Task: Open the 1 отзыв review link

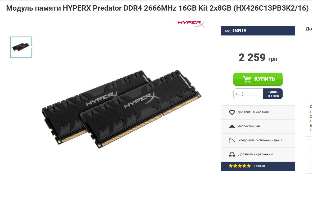Action: pyautogui.click(x=259, y=166)
